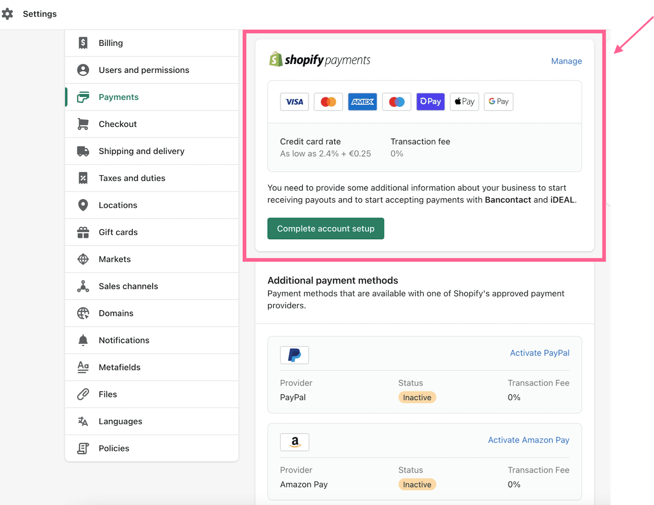
Task: Go to Checkout settings
Action: [x=152, y=124]
